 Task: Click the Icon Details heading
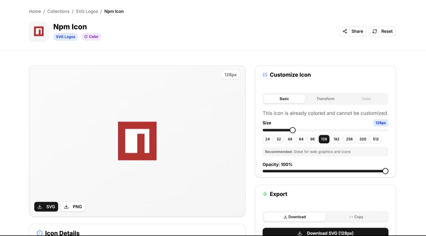(62, 233)
